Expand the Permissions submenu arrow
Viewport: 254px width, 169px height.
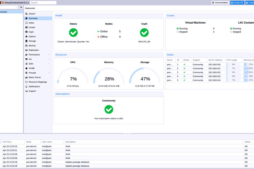(49, 55)
